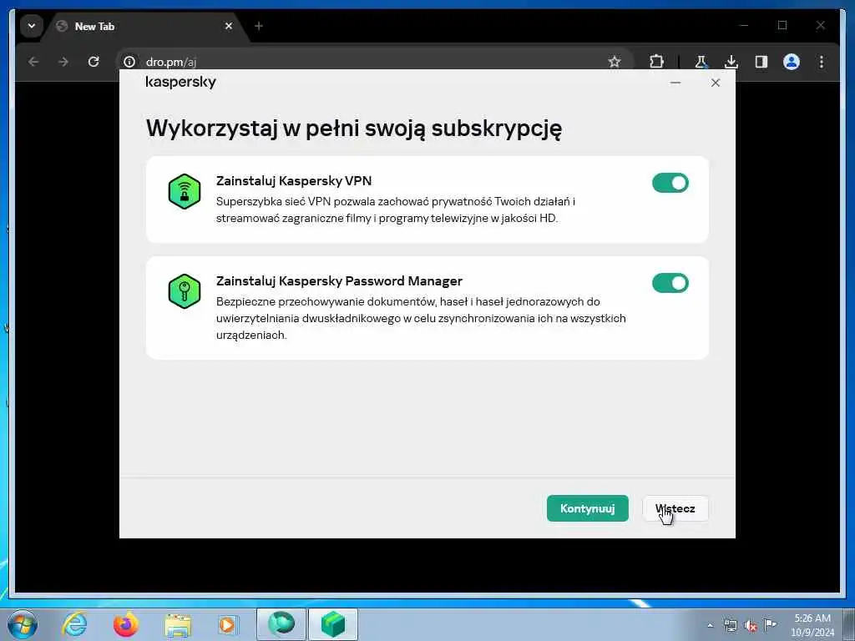Launch Firefox from taskbar

(x=126, y=624)
